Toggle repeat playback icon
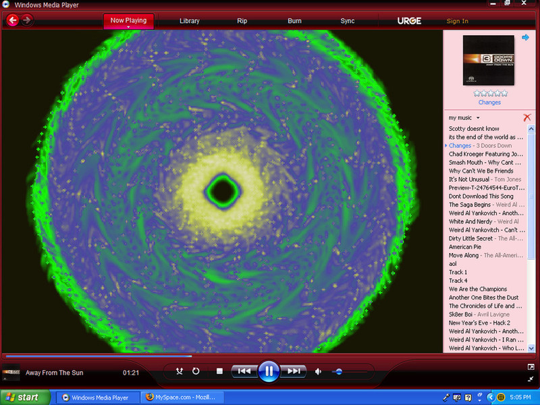 pos(196,371)
